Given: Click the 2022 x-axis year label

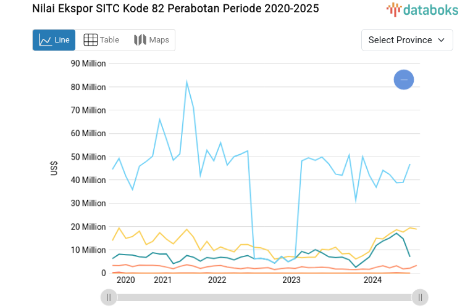Looking at the screenshot, I should (217, 280).
